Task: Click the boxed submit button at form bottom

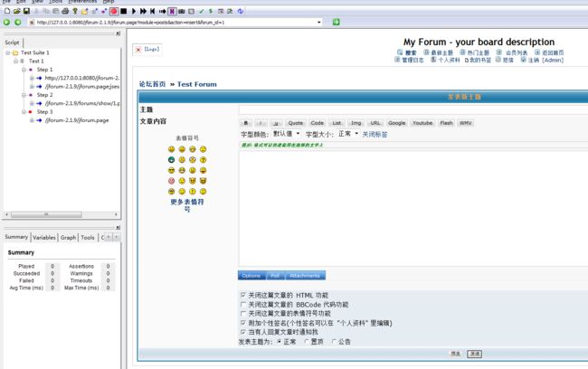Action: (474, 354)
